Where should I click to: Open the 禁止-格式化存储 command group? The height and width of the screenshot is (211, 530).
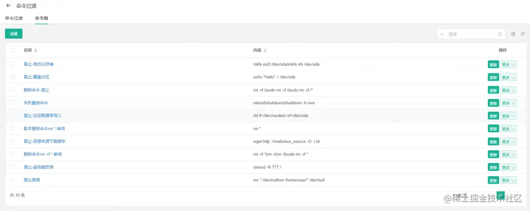(39, 64)
